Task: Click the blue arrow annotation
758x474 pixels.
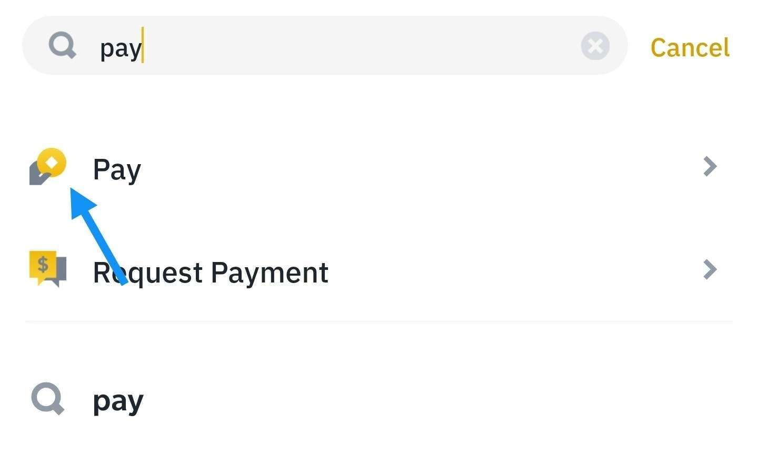Action: pos(97,237)
